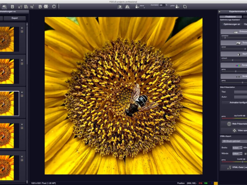Click the Titel input field
The width and height of the screenshot is (247, 185).
coord(241,92)
